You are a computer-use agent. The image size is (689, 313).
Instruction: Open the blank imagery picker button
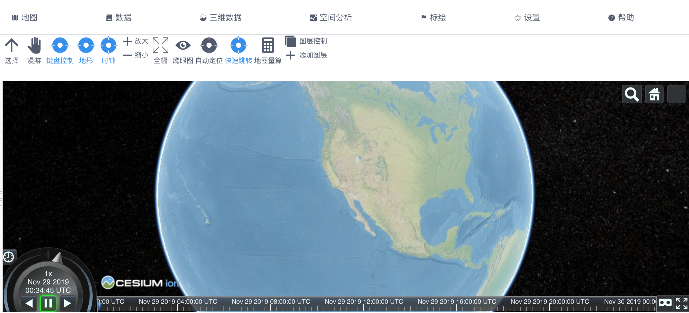(x=676, y=94)
